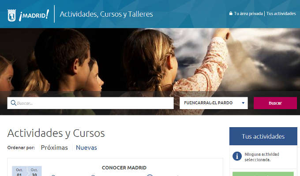The height and width of the screenshot is (176, 300).
Task: Open the Tus actividades header link
Action: 281,14
